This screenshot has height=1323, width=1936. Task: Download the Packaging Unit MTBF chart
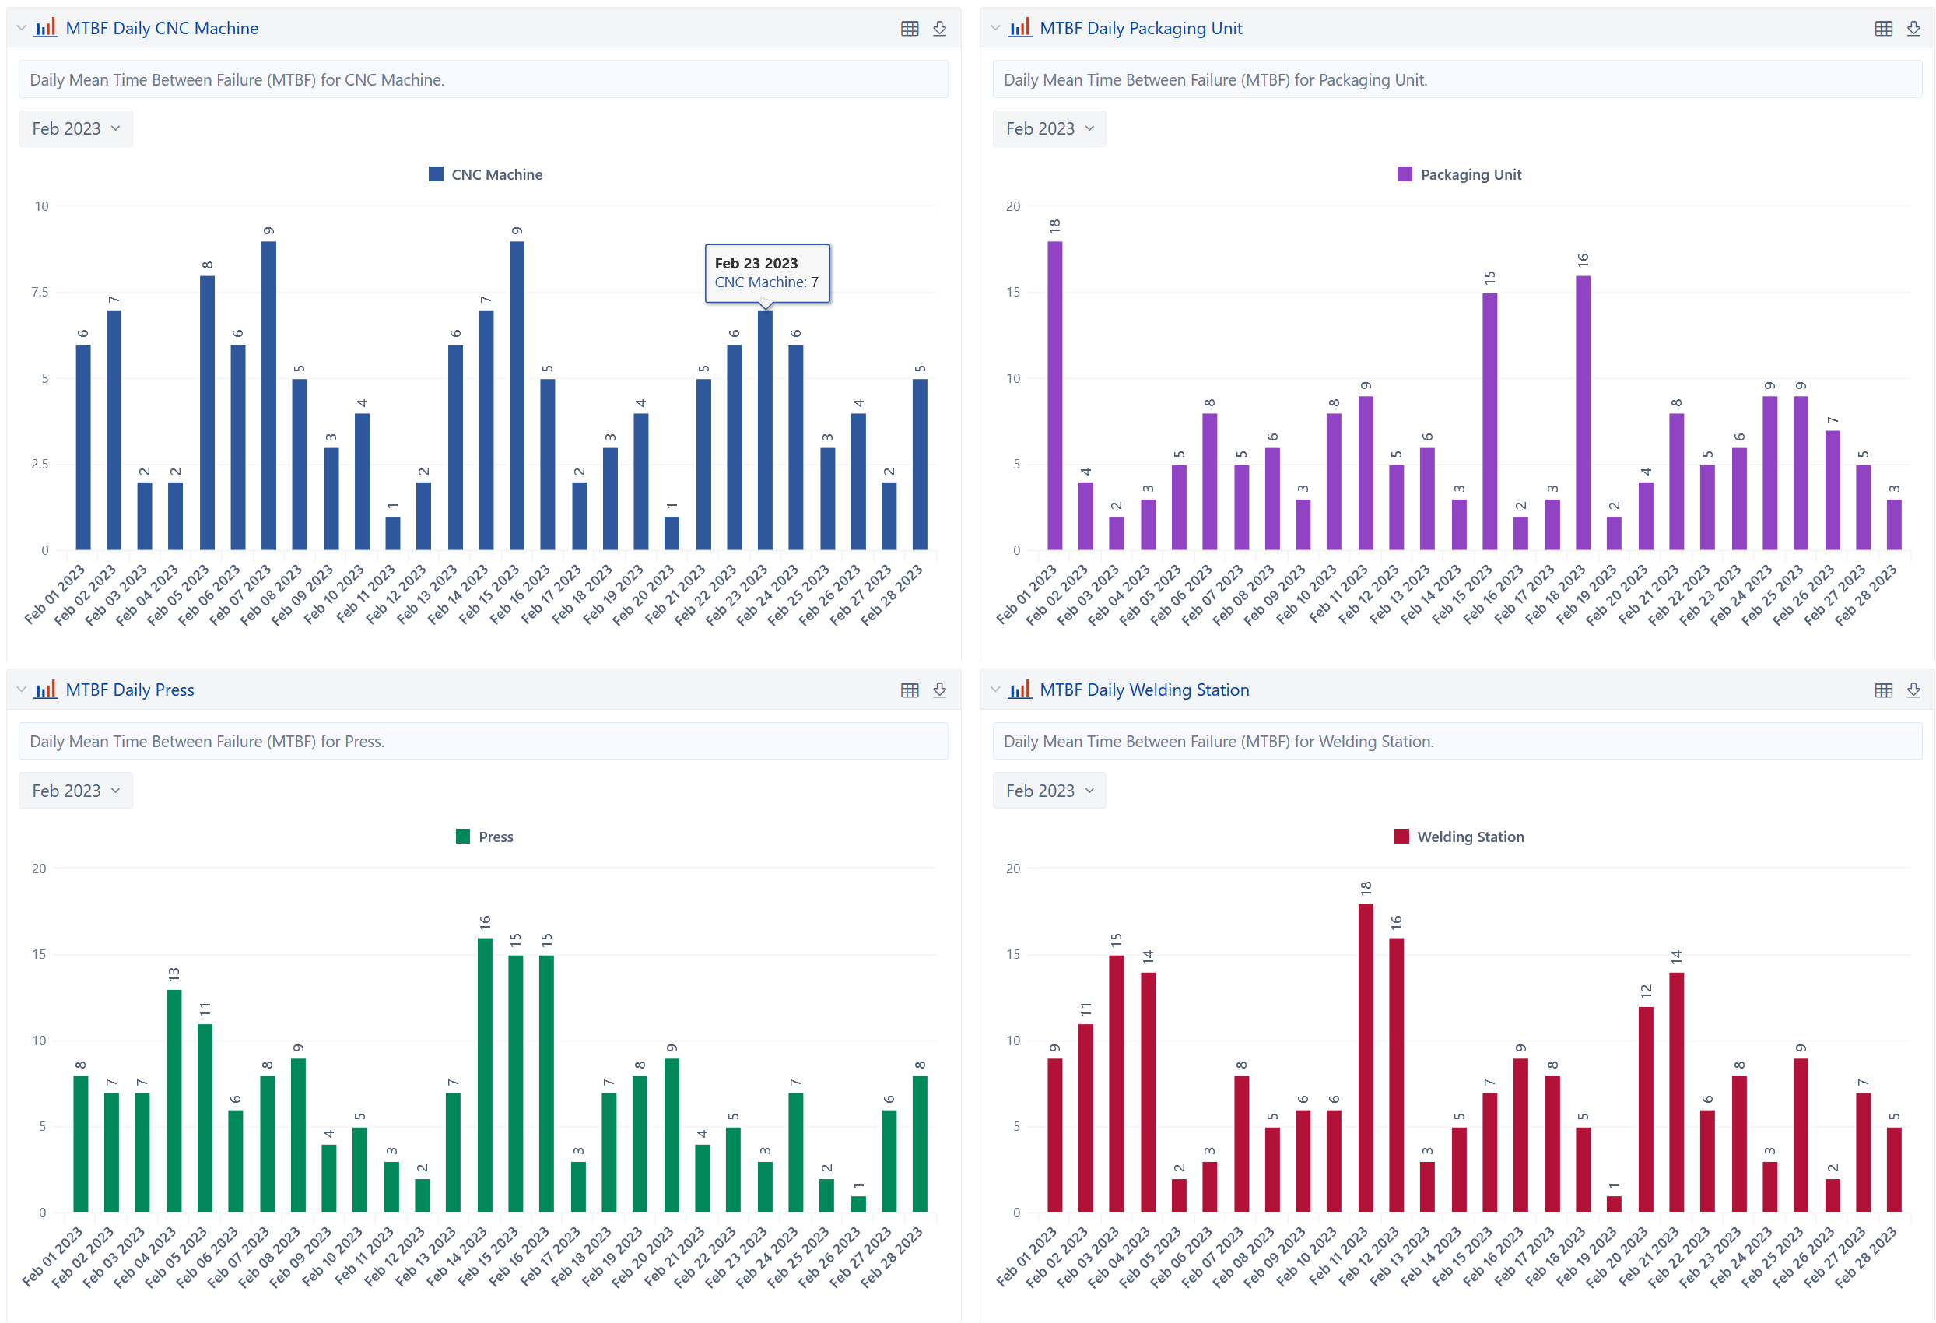point(1913,28)
